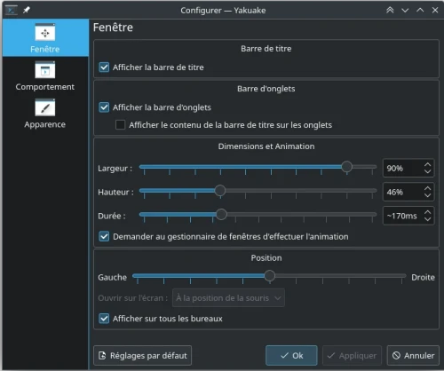The height and width of the screenshot is (371, 444).
Task: Click the Gauche-Droite position slider handle
Action: [269, 276]
